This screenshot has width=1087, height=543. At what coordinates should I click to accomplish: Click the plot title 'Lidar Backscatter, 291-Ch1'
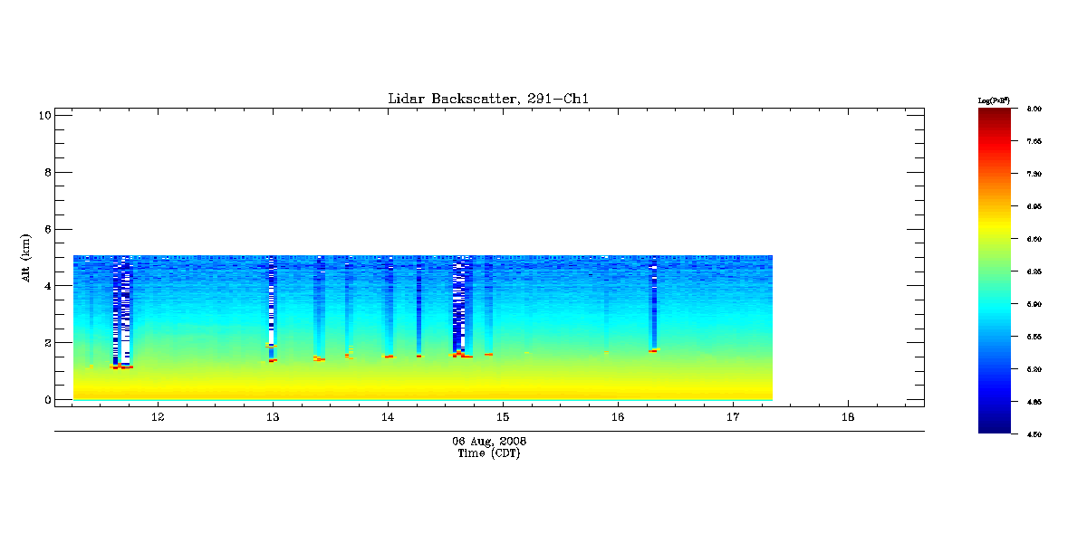click(x=489, y=99)
